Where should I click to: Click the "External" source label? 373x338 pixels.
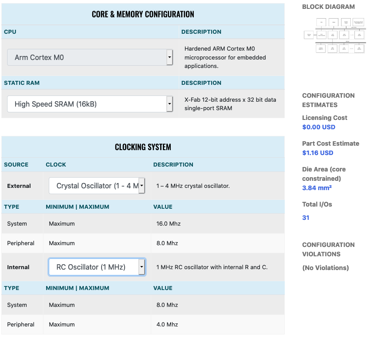pos(19,186)
